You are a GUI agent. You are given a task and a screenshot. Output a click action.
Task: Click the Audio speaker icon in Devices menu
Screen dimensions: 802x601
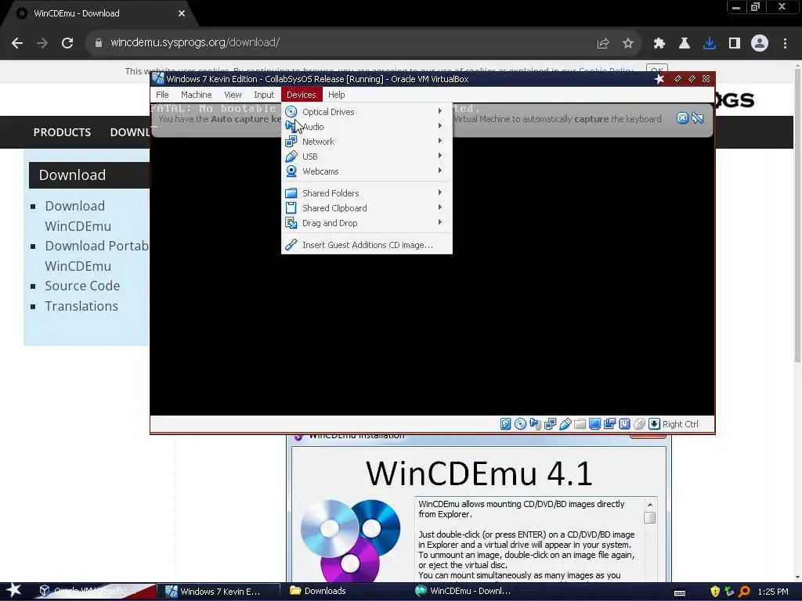291,127
